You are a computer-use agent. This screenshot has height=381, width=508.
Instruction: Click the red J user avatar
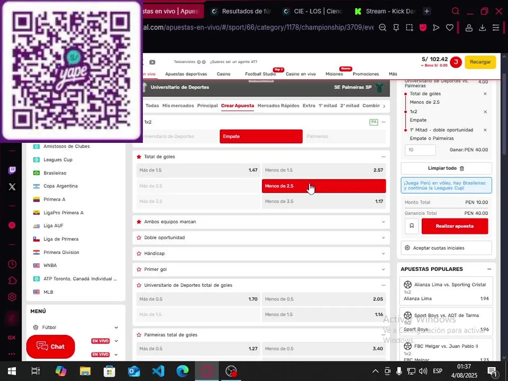coord(456,62)
